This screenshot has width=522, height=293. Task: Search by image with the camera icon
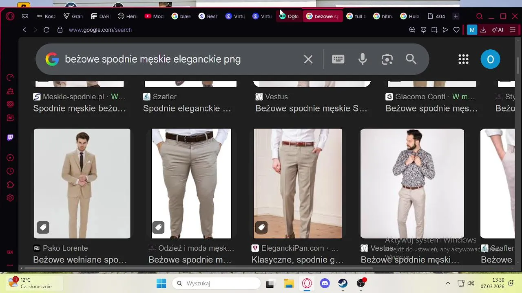coord(387,59)
